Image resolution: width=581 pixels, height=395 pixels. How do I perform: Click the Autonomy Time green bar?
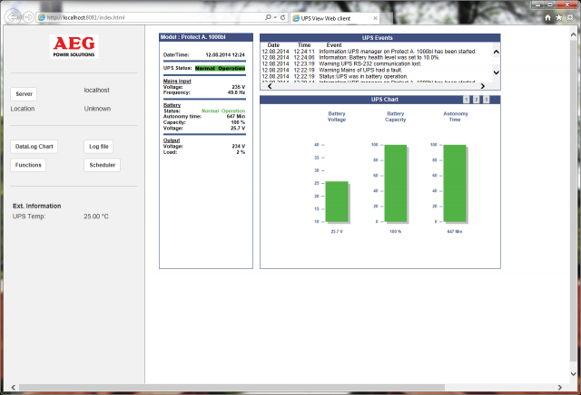[x=455, y=183]
